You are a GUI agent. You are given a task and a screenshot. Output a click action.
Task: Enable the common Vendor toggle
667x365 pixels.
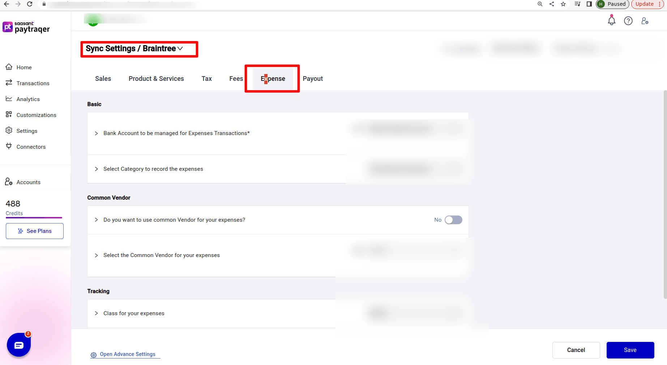(453, 220)
